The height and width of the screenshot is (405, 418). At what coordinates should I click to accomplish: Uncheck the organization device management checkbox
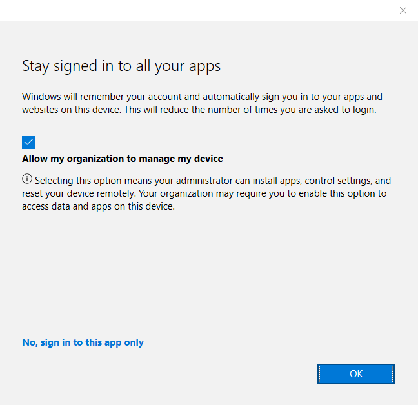click(x=28, y=143)
